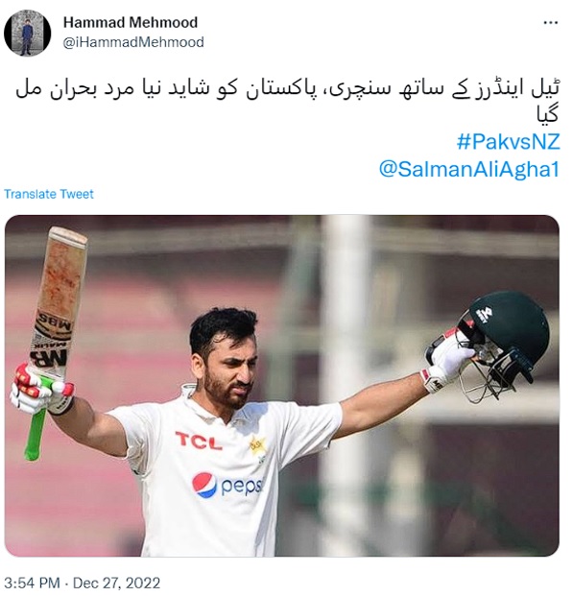Open the #PakvsNZ hashtag
573x596 pixels.
pyautogui.click(x=509, y=142)
